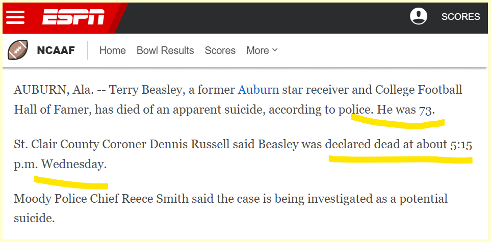This screenshot has width=491, height=242.
Task: Go to the Home tab
Action: (112, 50)
